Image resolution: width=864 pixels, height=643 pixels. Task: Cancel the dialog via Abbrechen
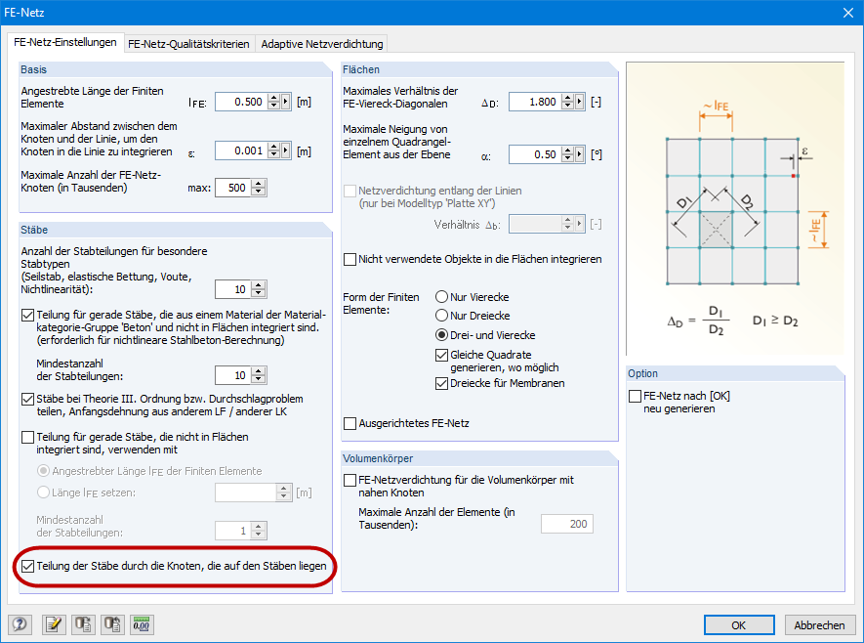819,624
